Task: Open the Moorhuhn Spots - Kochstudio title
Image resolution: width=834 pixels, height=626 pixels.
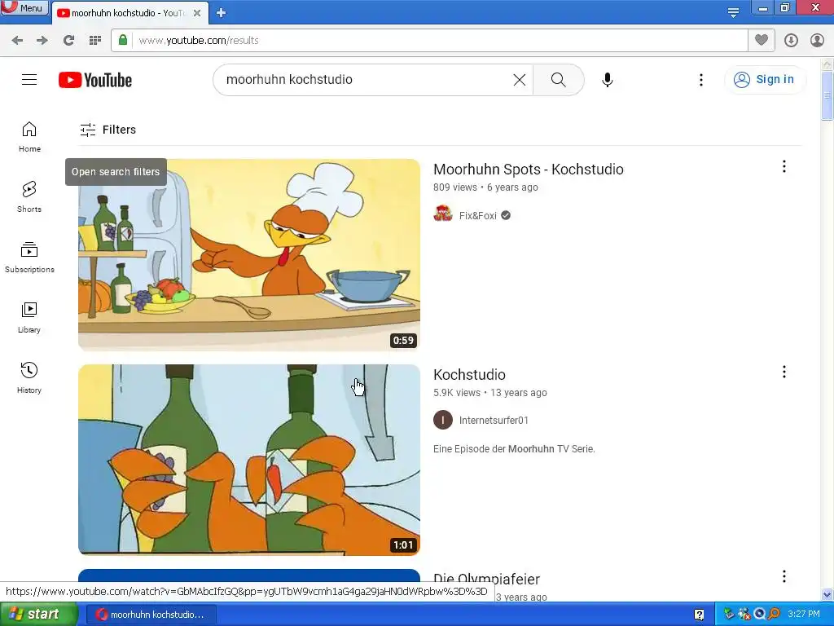Action: click(x=528, y=170)
